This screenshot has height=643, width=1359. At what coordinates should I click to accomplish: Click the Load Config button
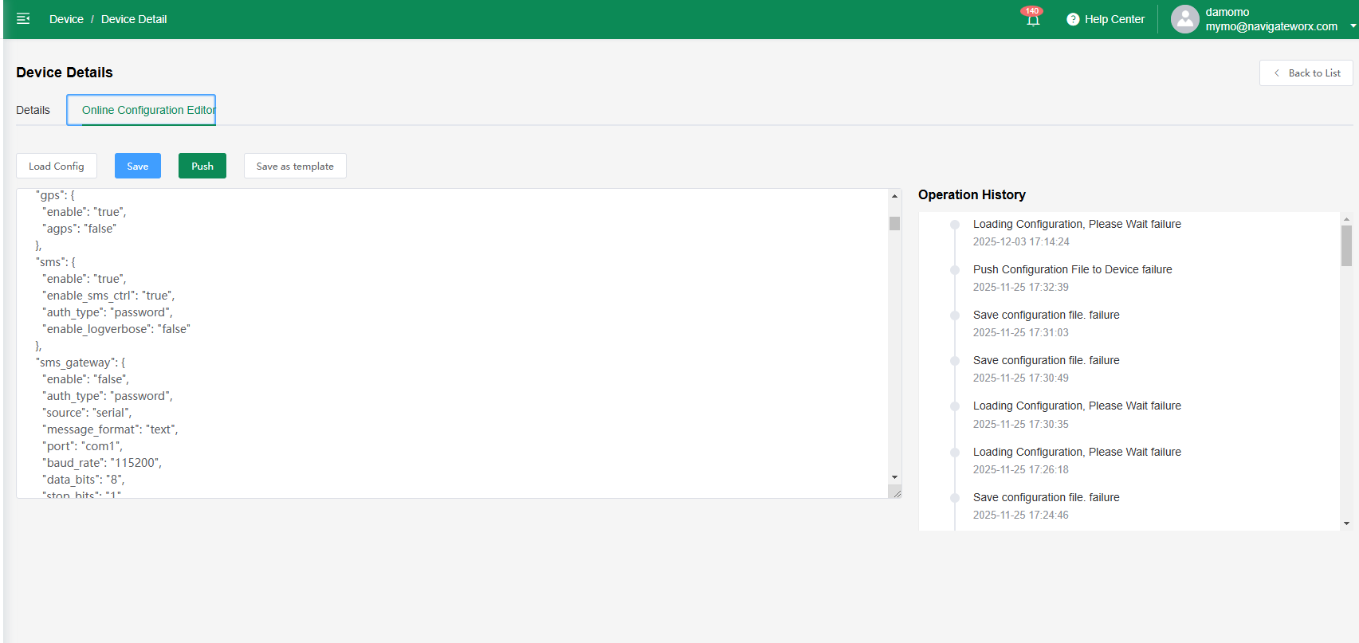tap(57, 166)
